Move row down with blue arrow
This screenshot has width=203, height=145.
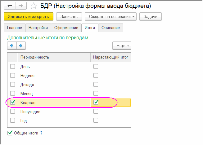point(21,46)
